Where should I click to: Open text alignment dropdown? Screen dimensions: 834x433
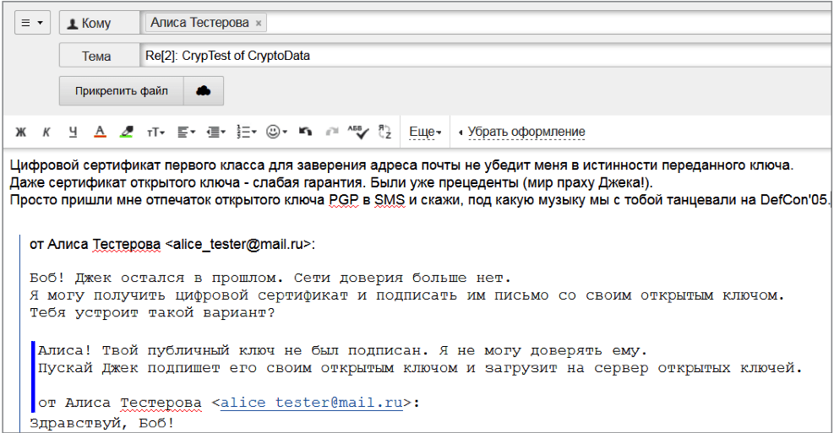click(x=186, y=132)
